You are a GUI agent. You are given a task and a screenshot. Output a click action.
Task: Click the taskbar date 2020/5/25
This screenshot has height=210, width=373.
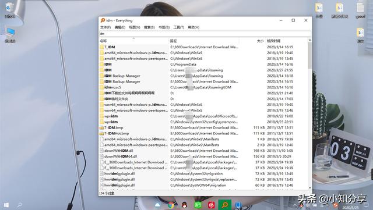pos(350,208)
